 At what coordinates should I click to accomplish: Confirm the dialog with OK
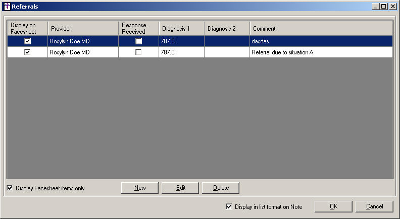[x=333, y=206]
